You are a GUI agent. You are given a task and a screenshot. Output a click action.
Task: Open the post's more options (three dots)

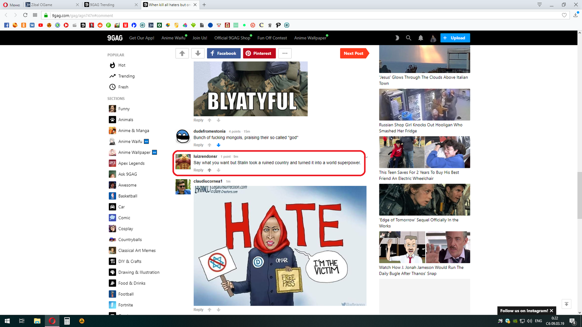pos(285,53)
